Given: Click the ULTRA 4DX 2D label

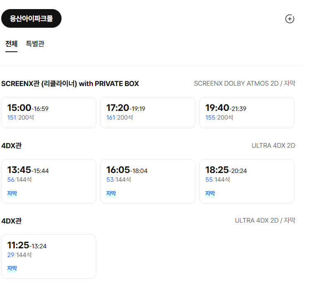Looking at the screenshot, I should click(x=273, y=146).
